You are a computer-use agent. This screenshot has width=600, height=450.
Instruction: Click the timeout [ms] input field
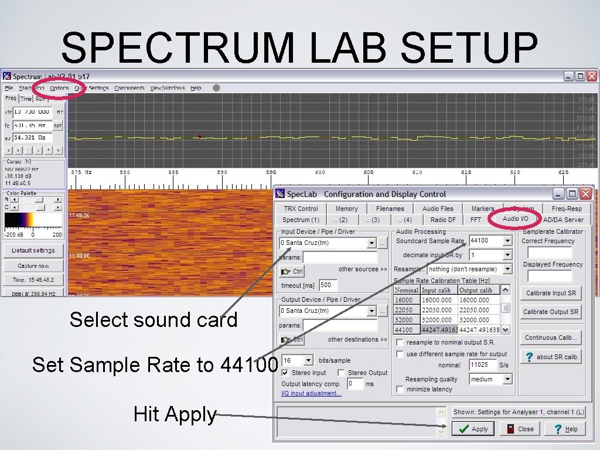(328, 285)
